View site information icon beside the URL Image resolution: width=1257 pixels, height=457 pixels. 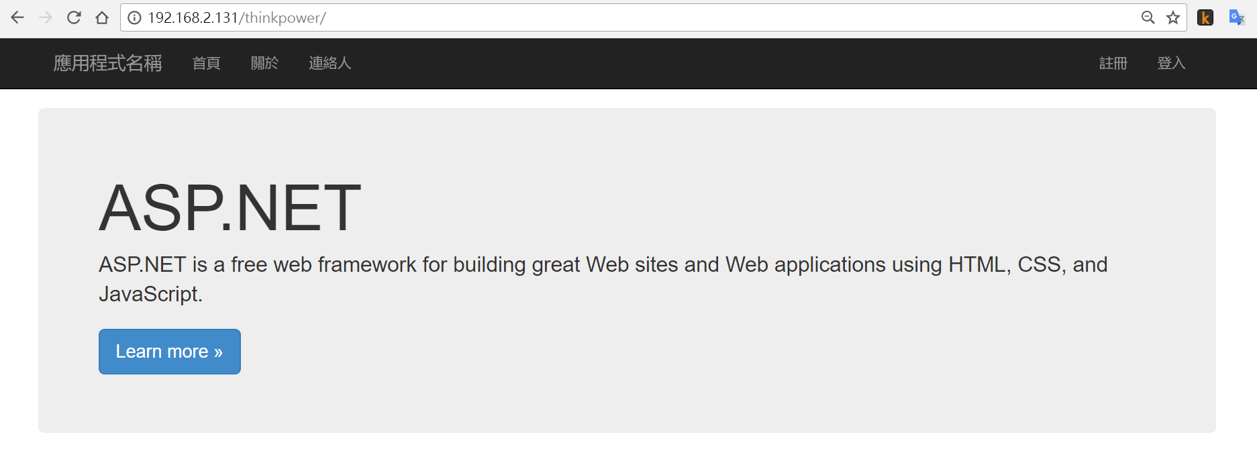(x=134, y=18)
